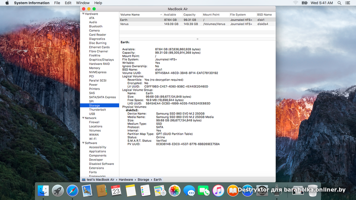This screenshot has width=356, height=200.
Task: Open Spotlight search magnifier
Action: click(x=339, y=3)
